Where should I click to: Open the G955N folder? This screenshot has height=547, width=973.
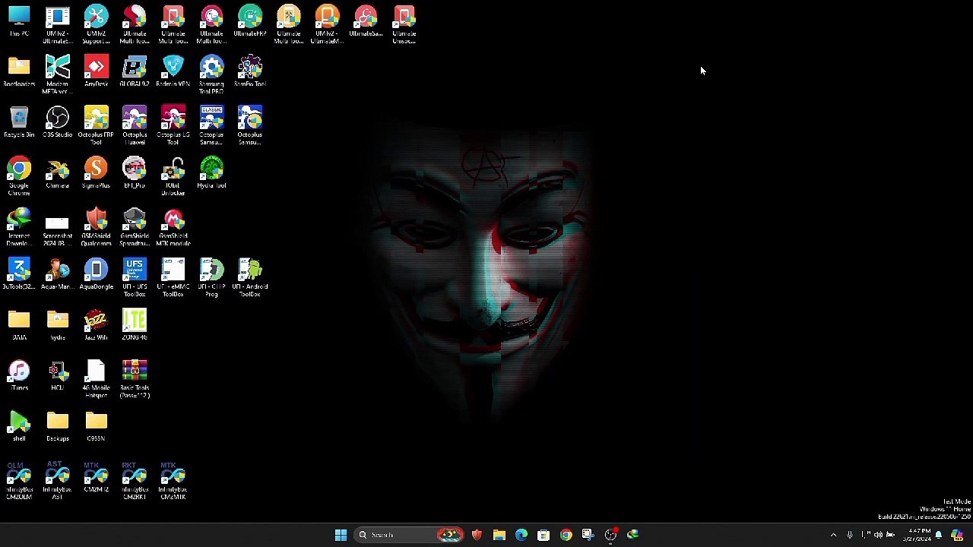click(x=96, y=427)
